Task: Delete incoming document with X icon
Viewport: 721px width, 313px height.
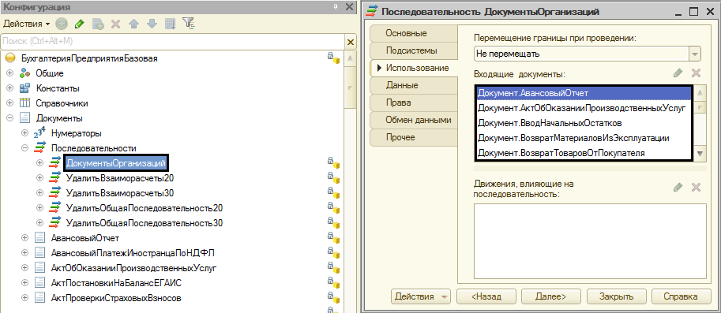Action: tap(696, 73)
